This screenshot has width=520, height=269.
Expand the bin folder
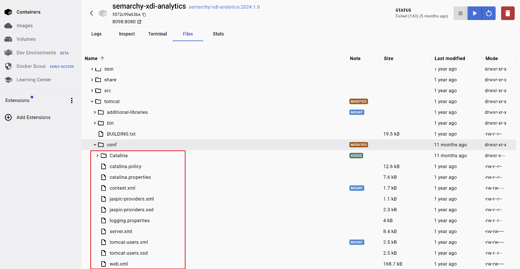(95, 123)
